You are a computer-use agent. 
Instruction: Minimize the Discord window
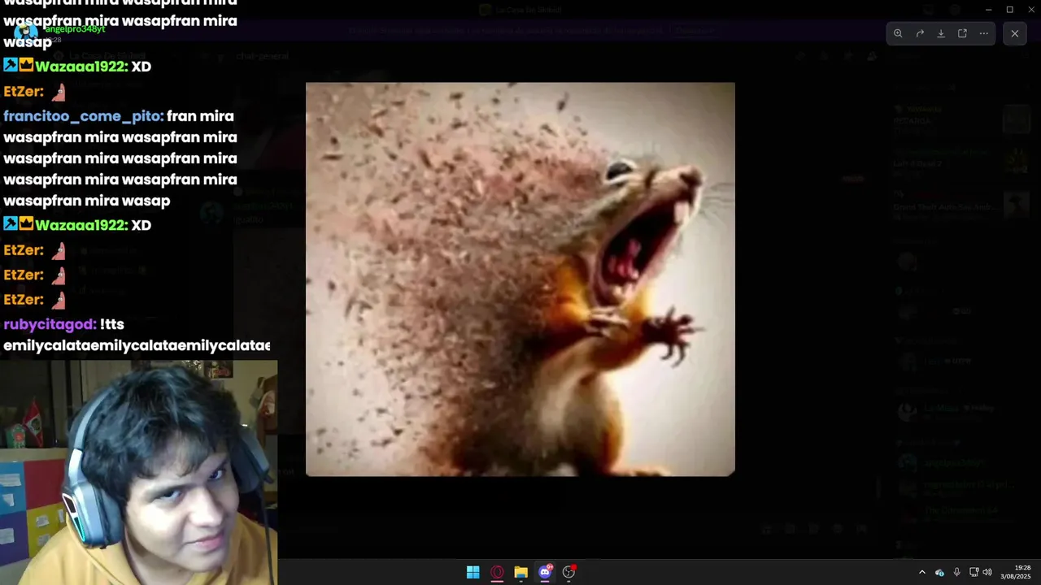point(988,10)
